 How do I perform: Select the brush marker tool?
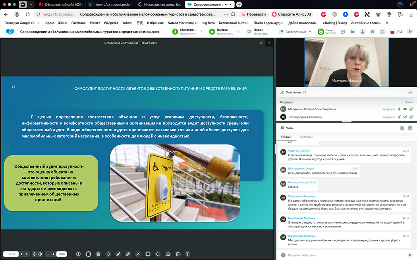coord(118,254)
